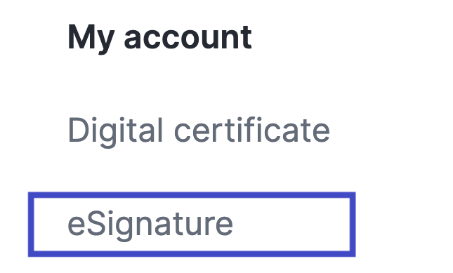Show Digital certificate options

199,131
